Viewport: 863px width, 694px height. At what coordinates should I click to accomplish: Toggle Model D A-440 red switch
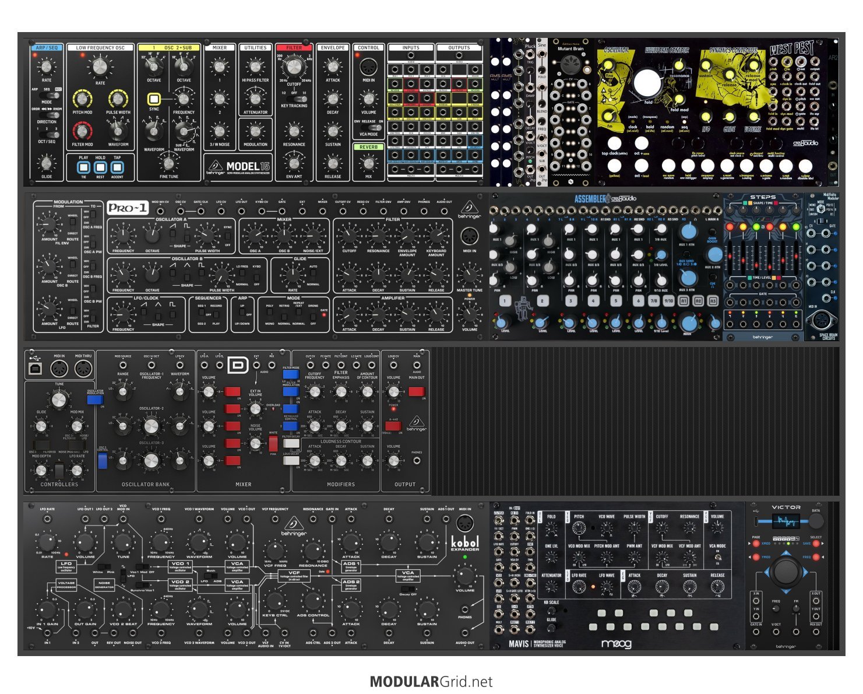coord(393,426)
